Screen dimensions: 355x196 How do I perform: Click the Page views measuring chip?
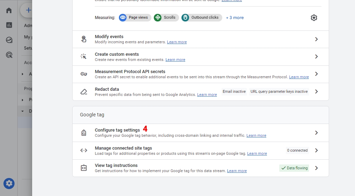135,18
